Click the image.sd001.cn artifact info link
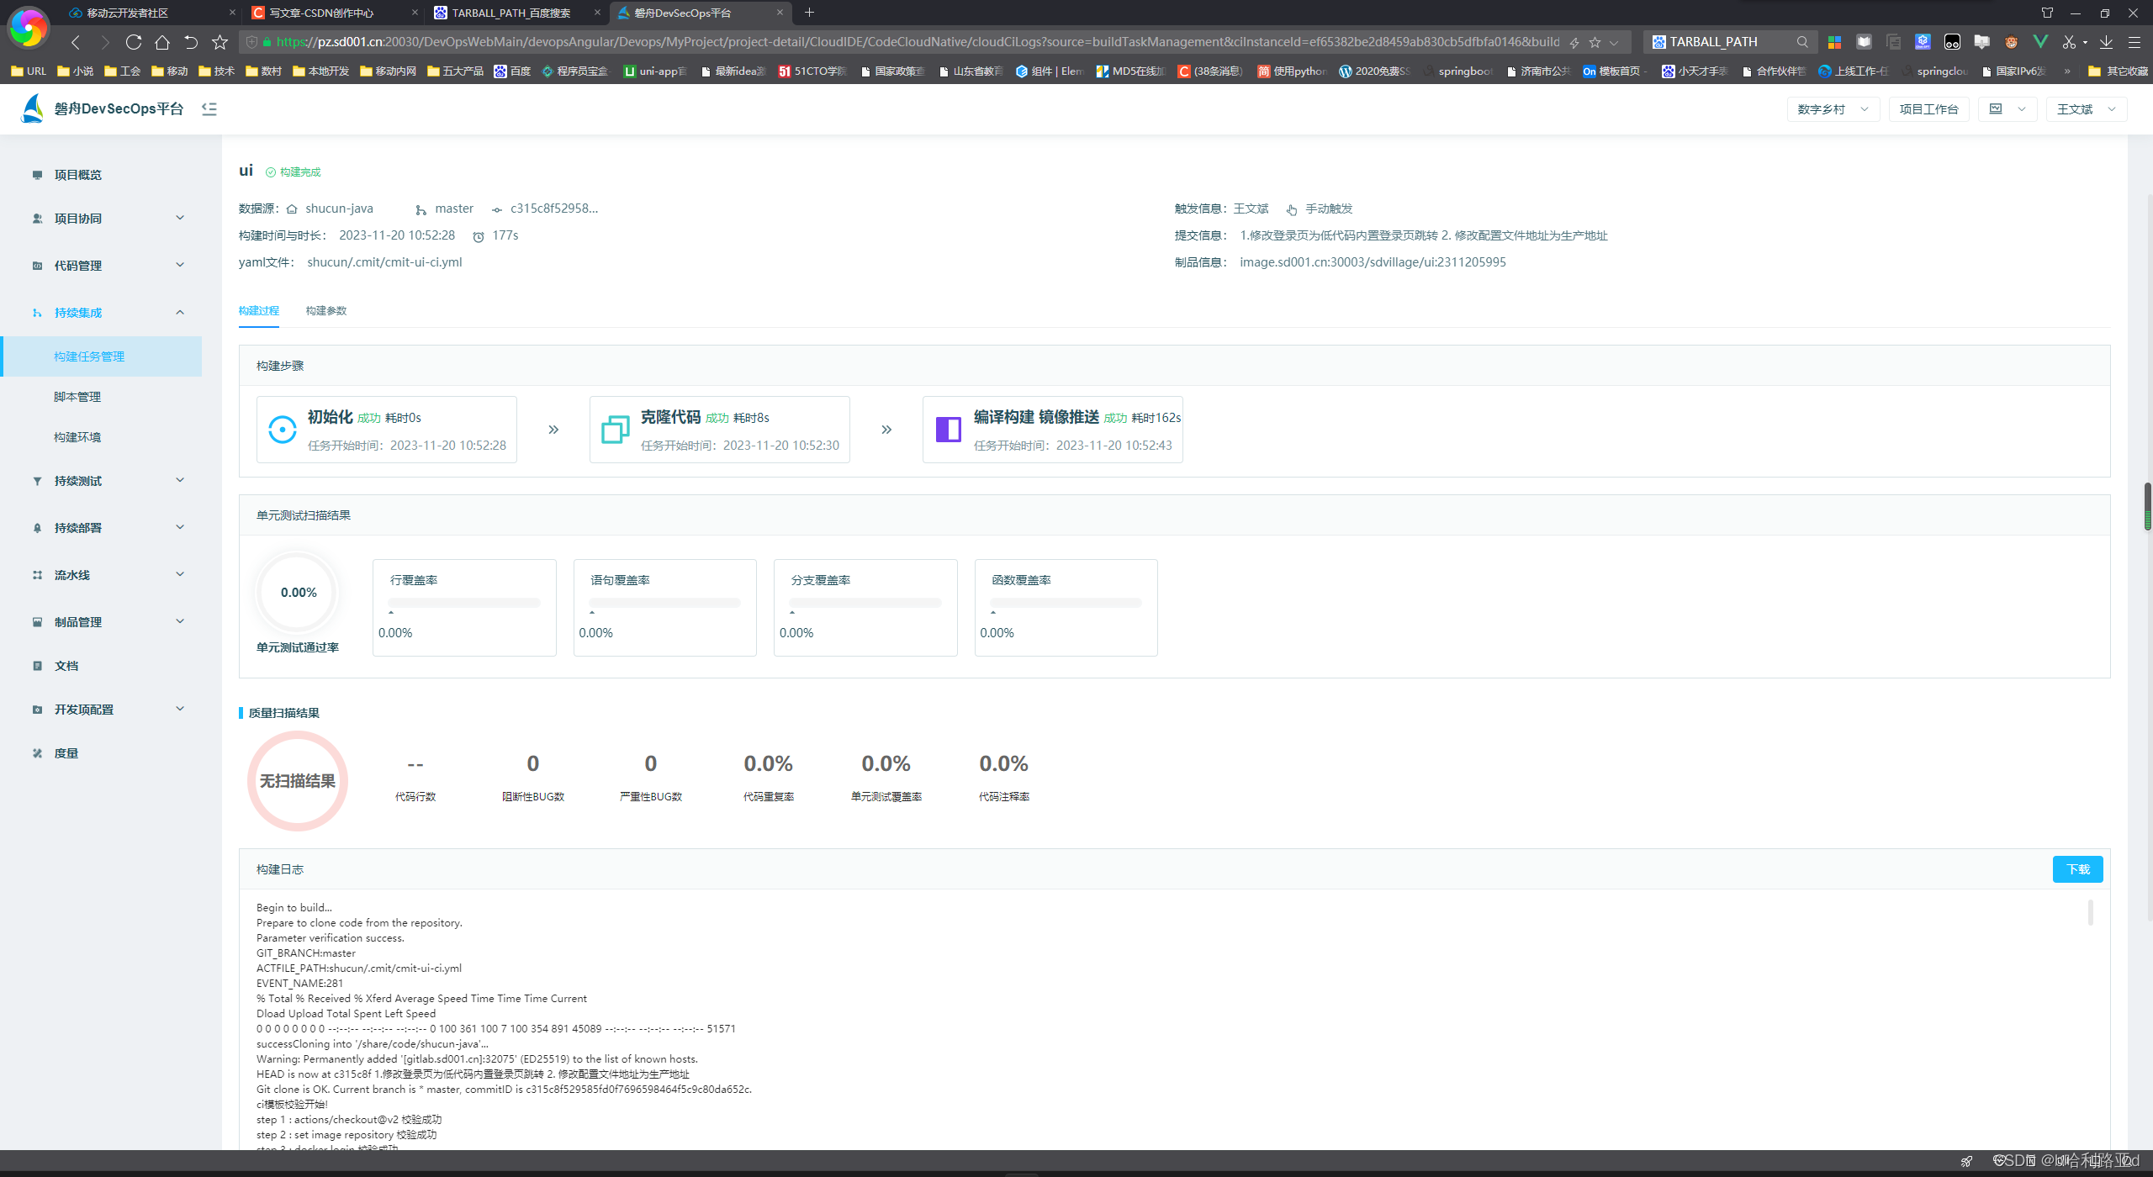Viewport: 2153px width, 1177px height. [x=1373, y=262]
